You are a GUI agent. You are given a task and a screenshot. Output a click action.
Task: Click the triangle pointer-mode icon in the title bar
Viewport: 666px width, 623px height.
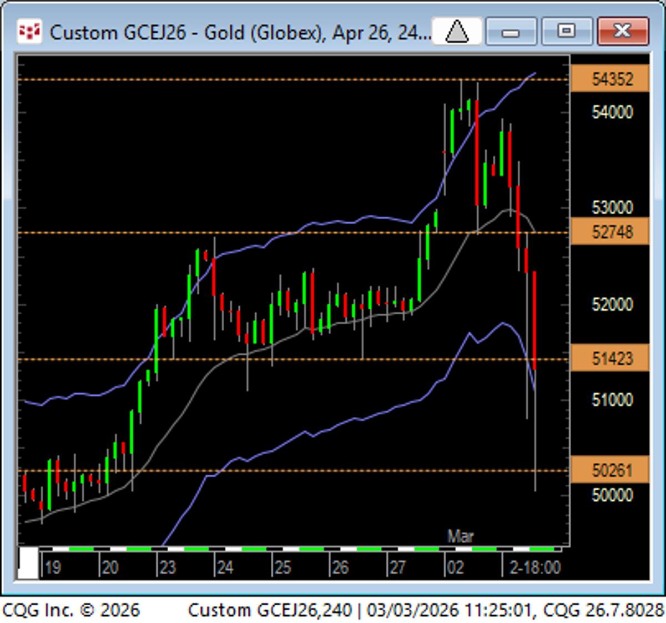point(456,32)
